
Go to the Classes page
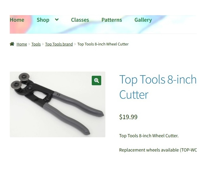pos(80,20)
